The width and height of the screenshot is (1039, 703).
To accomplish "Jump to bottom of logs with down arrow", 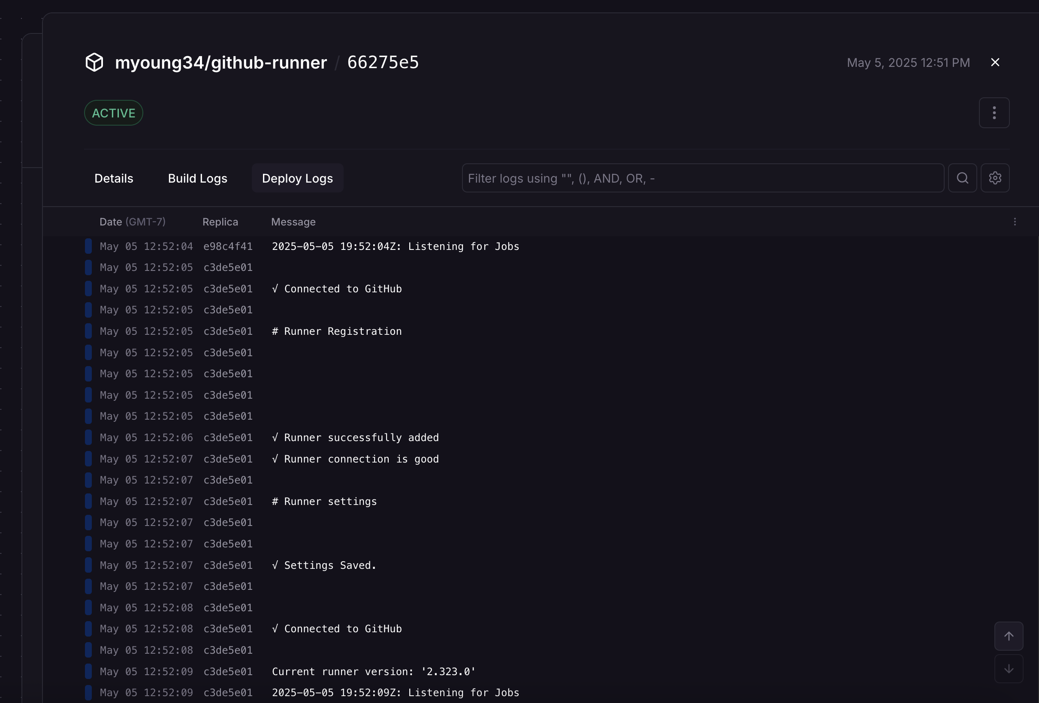I will (x=1008, y=669).
